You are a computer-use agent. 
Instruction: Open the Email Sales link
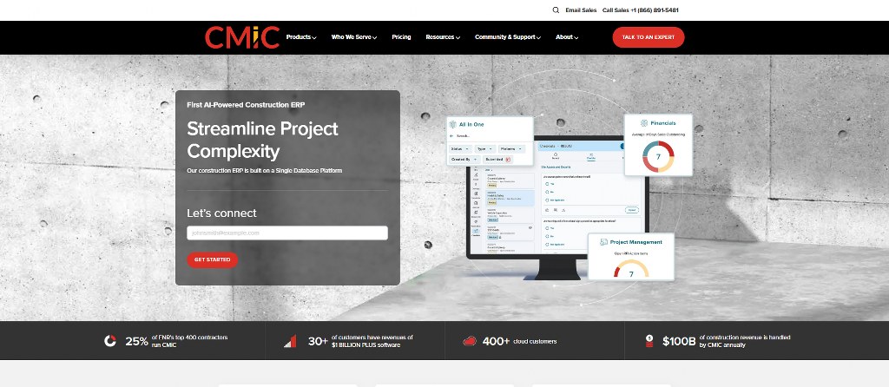coord(581,10)
